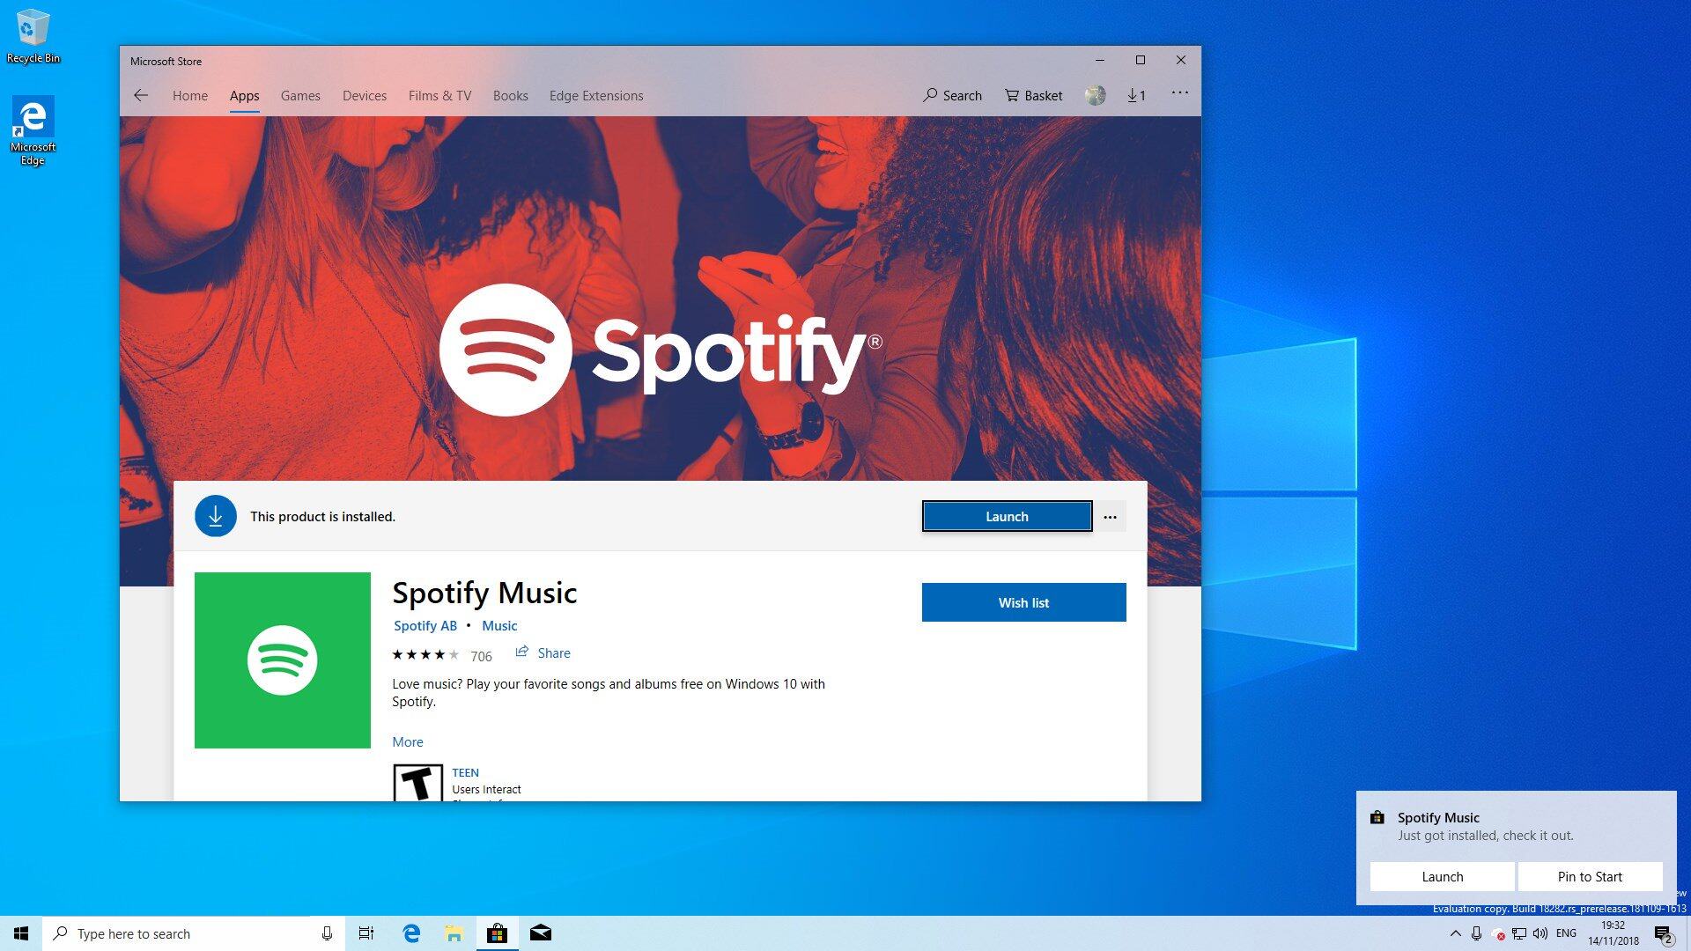Expand the description with More

point(408,741)
